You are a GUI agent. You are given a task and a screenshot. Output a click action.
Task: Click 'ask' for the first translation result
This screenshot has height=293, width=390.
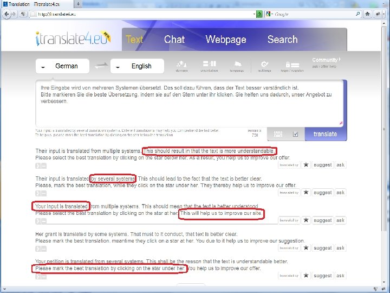point(340,165)
